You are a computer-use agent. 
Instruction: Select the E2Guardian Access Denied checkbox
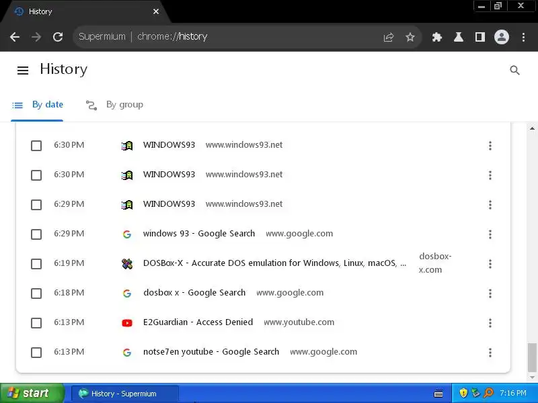[x=36, y=323]
